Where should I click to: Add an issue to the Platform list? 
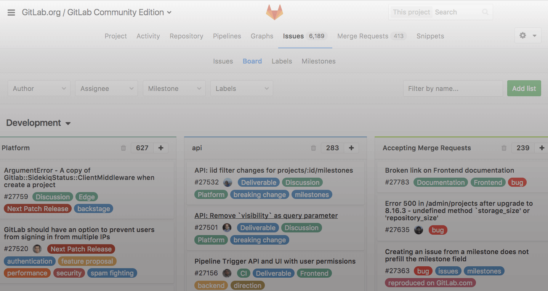pyautogui.click(x=161, y=148)
